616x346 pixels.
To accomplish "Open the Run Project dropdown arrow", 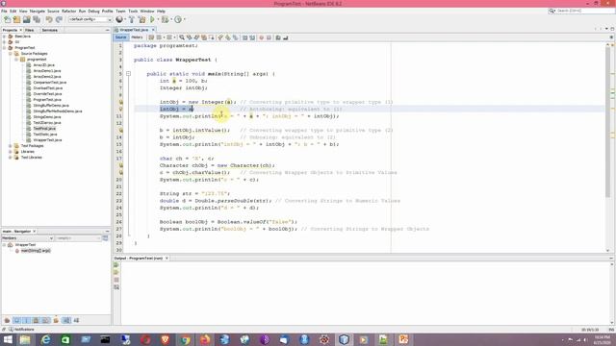I will 158,19.
